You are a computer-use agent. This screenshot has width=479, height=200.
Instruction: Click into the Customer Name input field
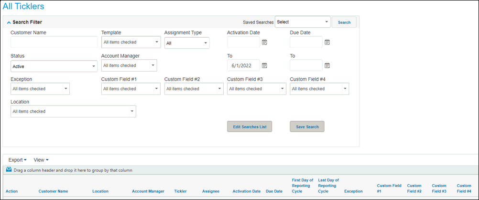pos(54,42)
